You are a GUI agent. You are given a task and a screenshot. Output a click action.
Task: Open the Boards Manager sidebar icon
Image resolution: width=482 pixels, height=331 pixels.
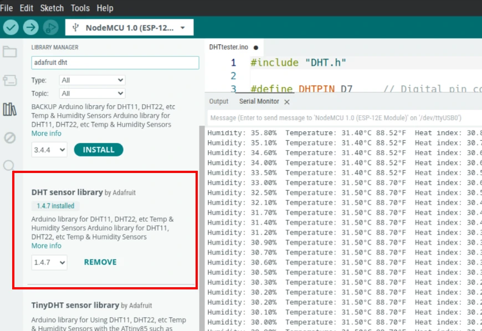tap(9, 80)
